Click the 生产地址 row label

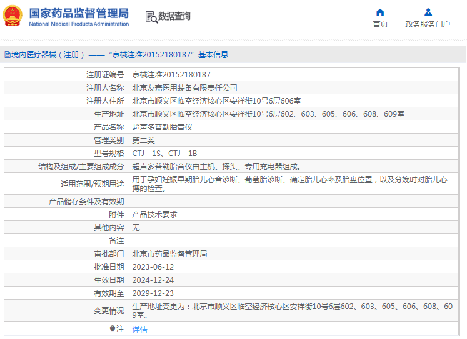(x=109, y=114)
